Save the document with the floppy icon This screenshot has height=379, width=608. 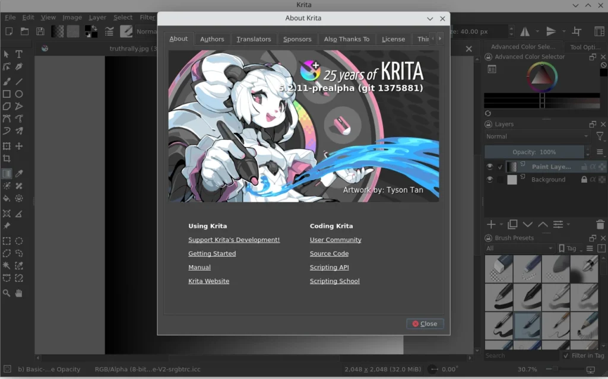click(40, 31)
